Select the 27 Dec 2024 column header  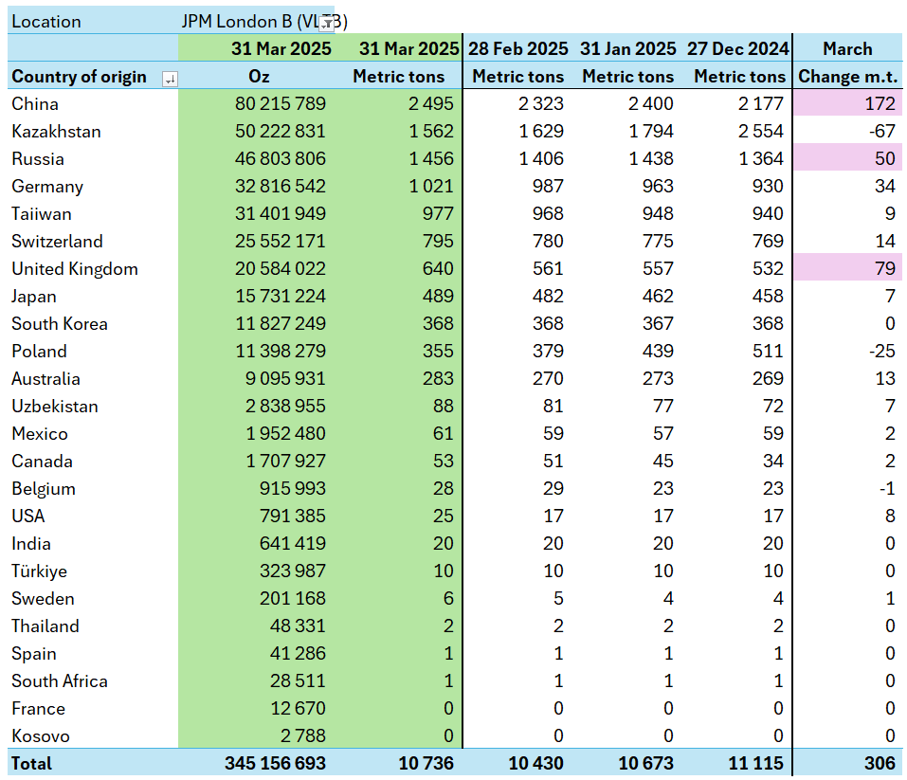tap(739, 49)
